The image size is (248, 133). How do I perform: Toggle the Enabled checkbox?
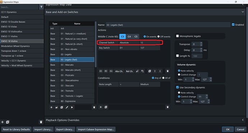click(233, 25)
